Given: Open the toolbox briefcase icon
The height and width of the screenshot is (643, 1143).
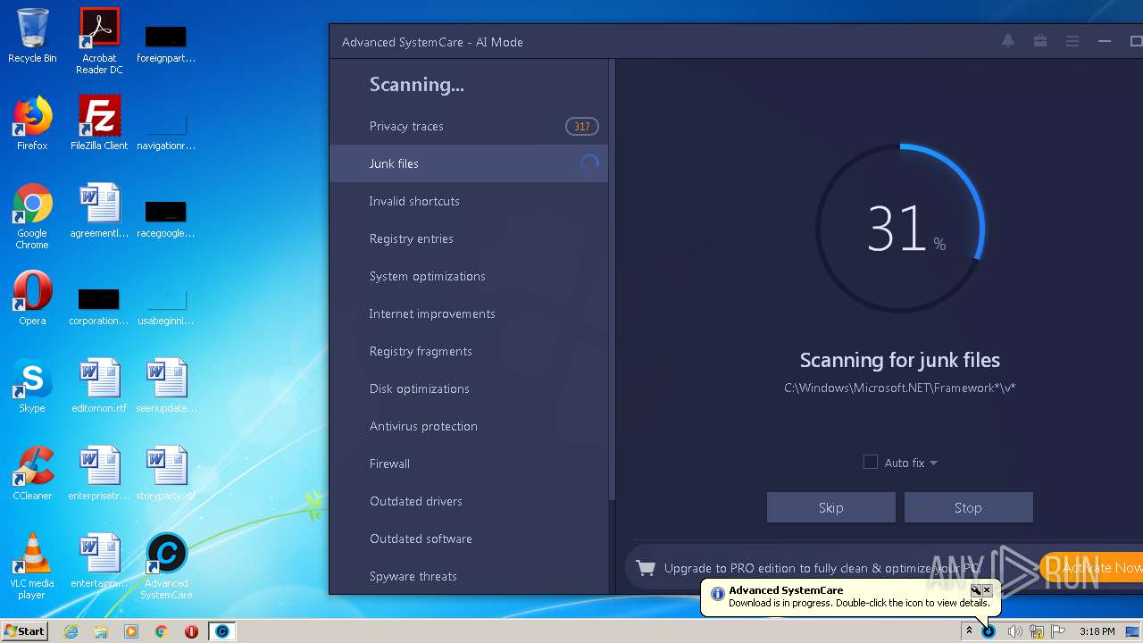Looking at the screenshot, I should (x=1040, y=41).
